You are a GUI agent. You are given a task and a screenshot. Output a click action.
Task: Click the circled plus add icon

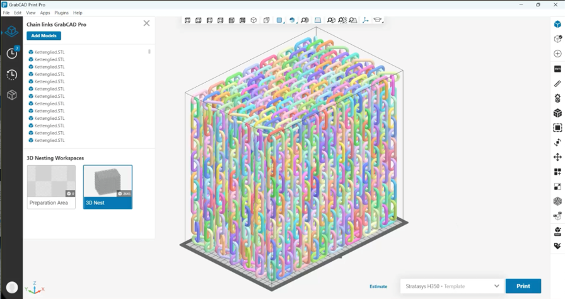point(557,54)
